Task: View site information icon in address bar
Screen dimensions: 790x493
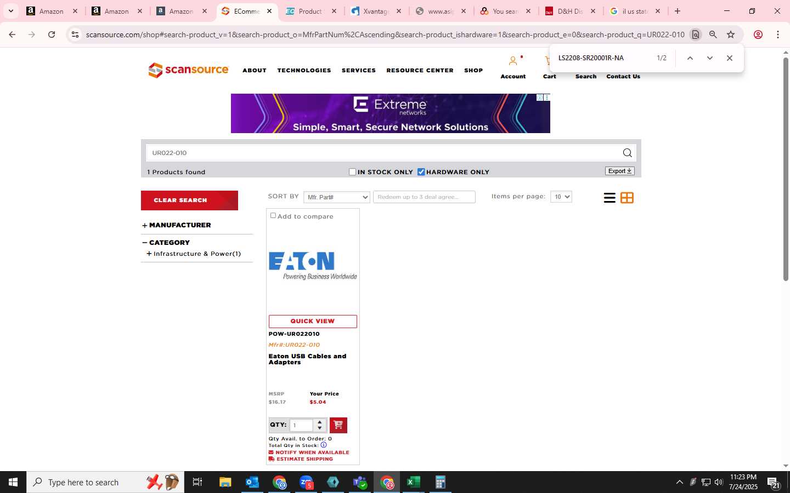Action: 75,35
